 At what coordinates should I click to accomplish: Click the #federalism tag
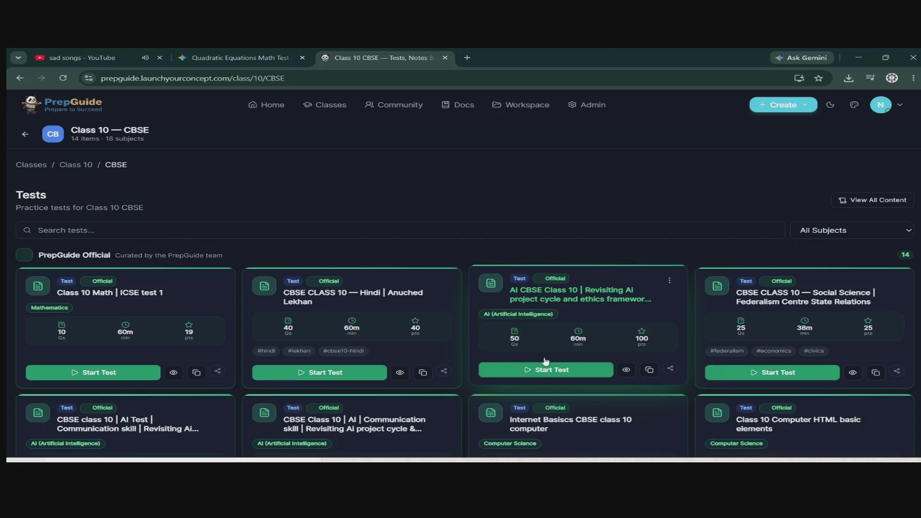coord(727,351)
